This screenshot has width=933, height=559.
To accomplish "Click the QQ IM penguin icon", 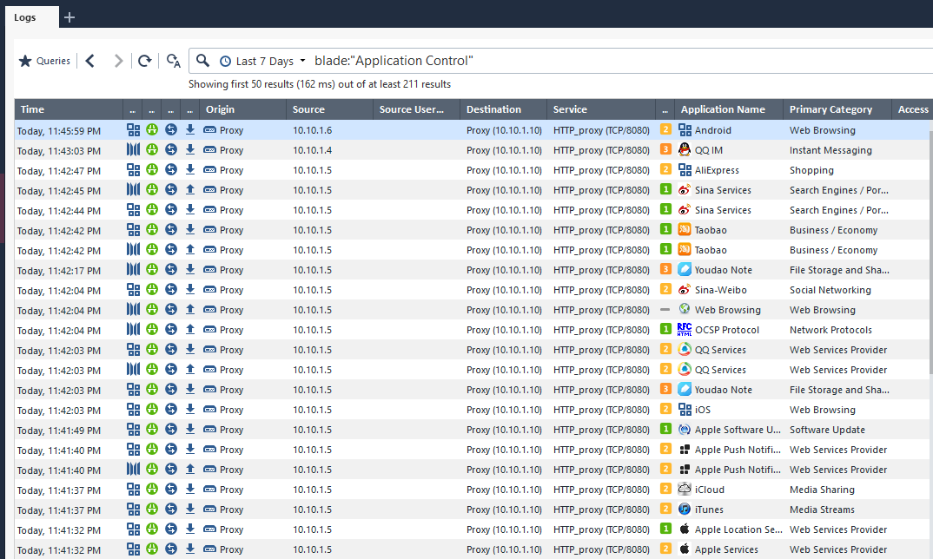I will tap(685, 150).
